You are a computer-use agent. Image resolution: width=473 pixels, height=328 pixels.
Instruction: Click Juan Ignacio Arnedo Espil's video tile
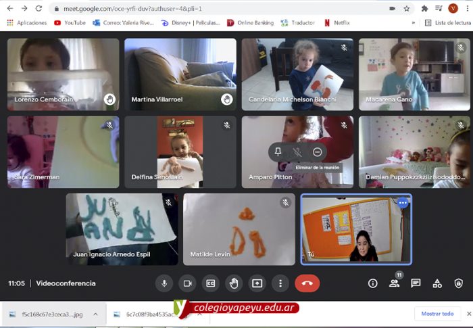122,229
